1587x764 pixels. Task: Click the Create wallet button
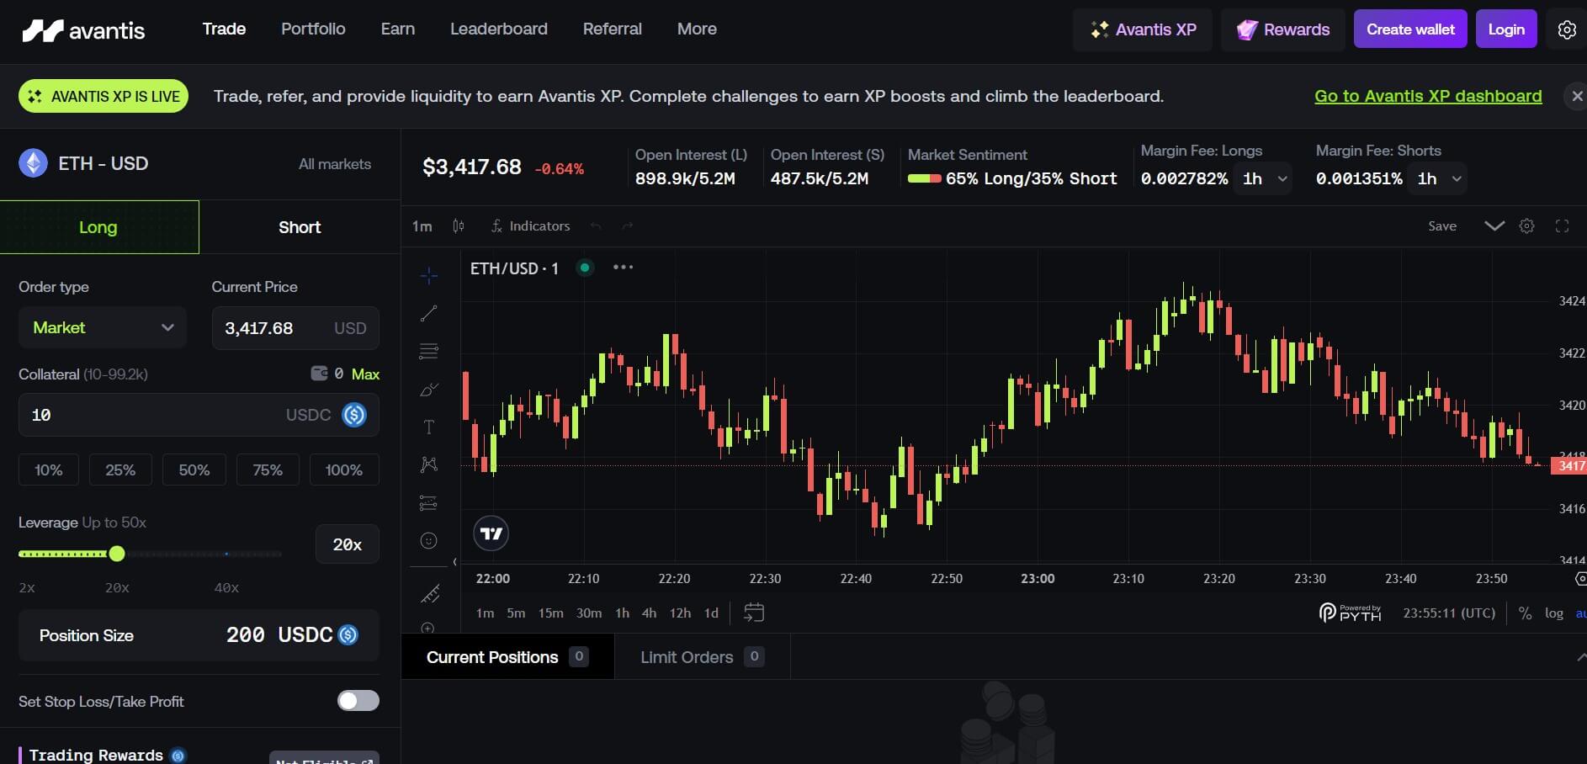coord(1410,29)
